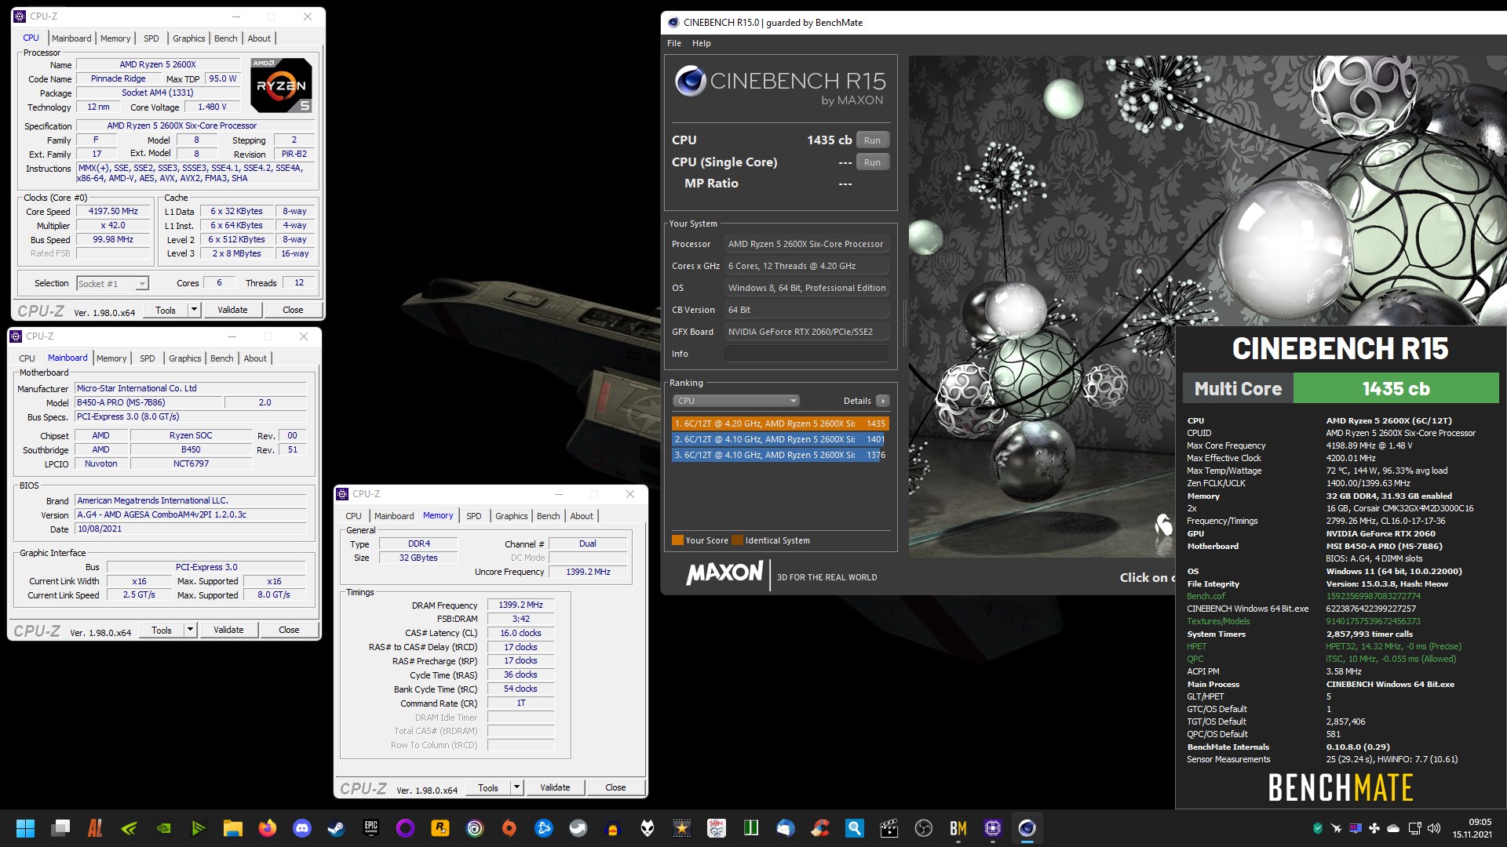Open Ubisoft Connect from the taskbar
1507x847 pixels.
point(475,828)
